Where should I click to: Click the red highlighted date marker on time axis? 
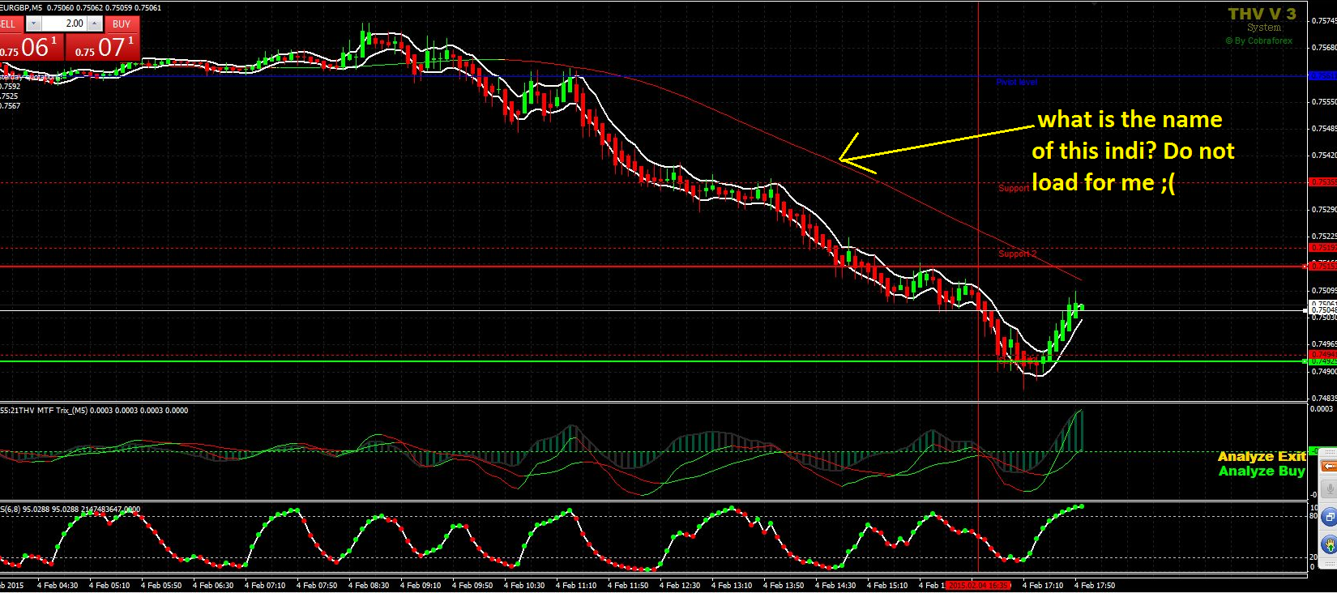[979, 586]
